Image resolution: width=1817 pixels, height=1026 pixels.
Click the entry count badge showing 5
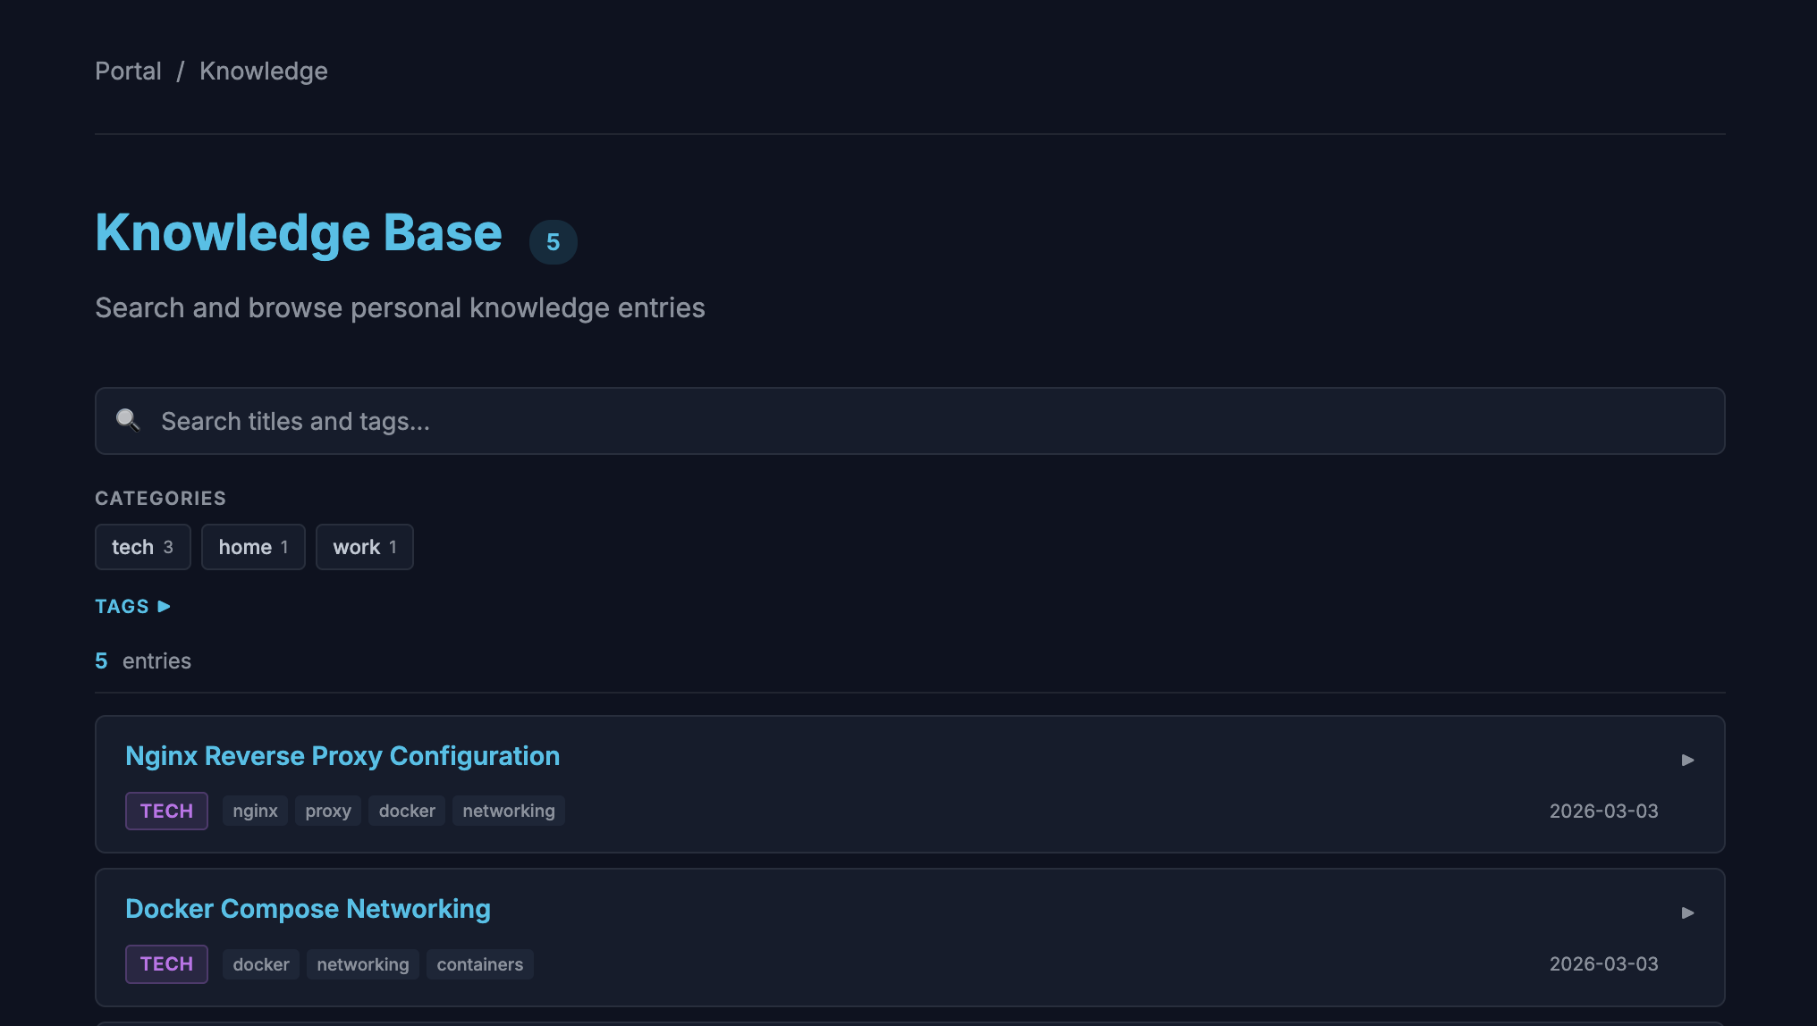click(x=553, y=241)
